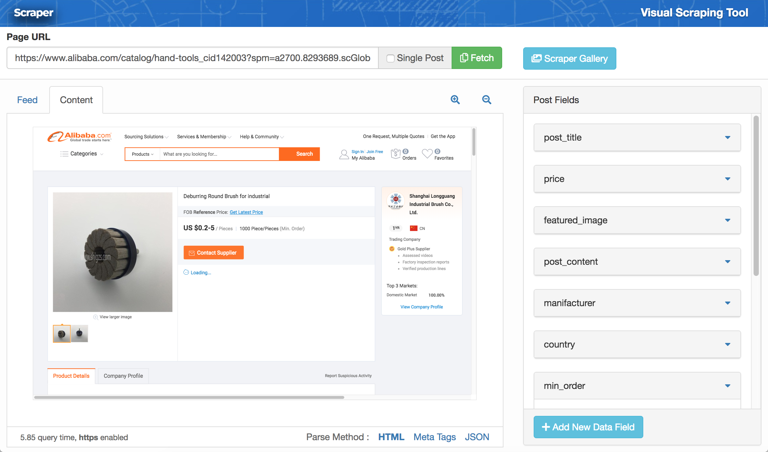Click the Add New Data Field button
Viewport: 768px width, 452px height.
click(x=588, y=427)
